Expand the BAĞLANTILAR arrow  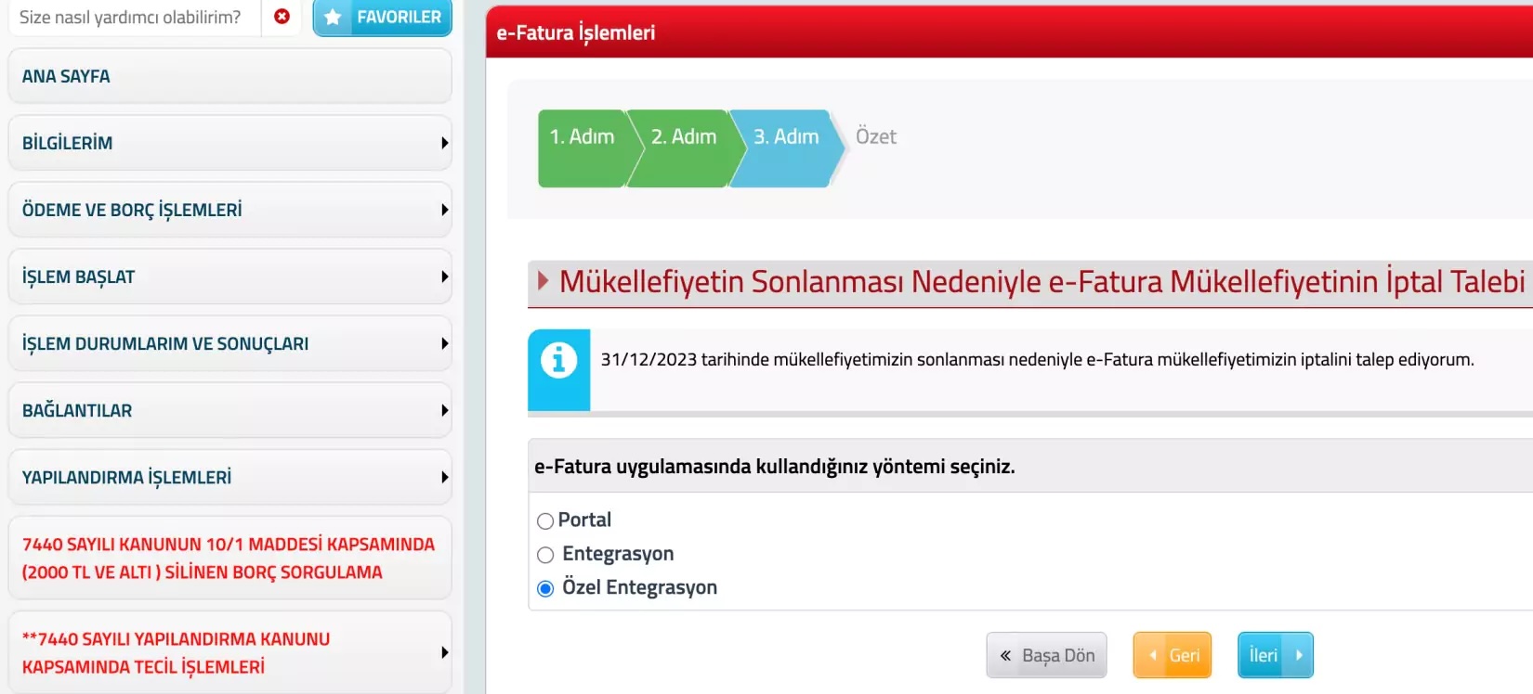pyautogui.click(x=445, y=410)
